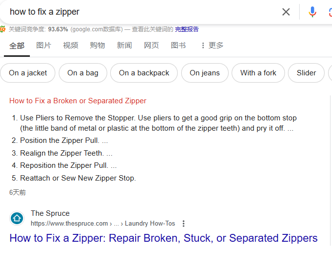Select the 'On a backpack' filter chip
The height and width of the screenshot is (253, 332).
pos(144,73)
